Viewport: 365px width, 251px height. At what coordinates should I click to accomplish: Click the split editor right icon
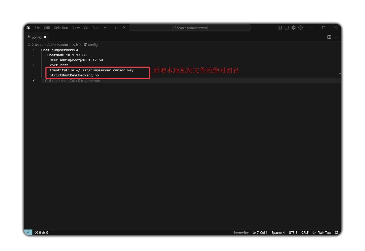coord(329,37)
